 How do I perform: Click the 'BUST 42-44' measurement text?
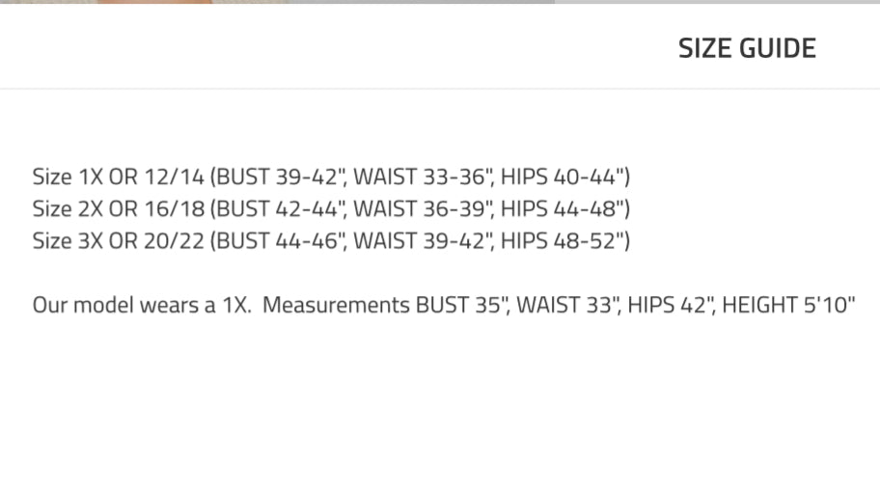pyautogui.click(x=281, y=208)
